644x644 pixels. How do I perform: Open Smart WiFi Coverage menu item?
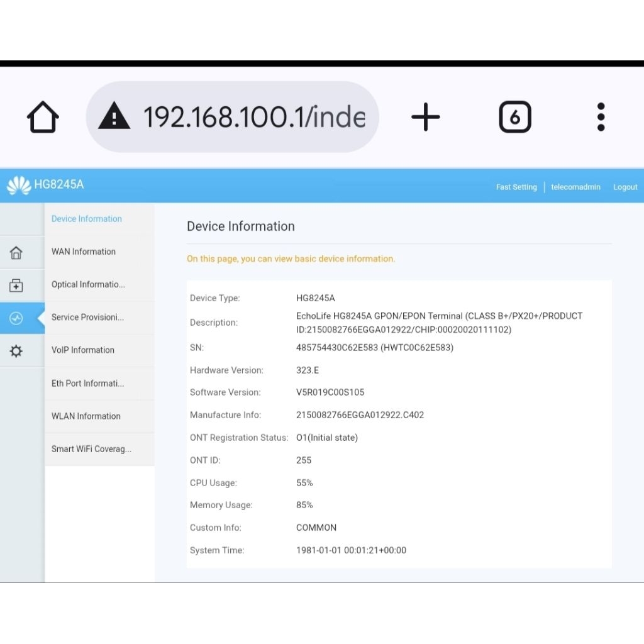tap(91, 449)
